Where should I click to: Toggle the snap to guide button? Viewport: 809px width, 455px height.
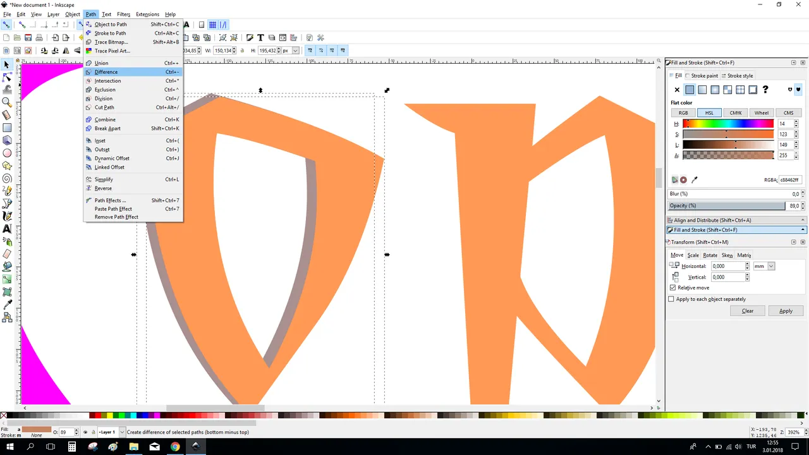pos(224,25)
